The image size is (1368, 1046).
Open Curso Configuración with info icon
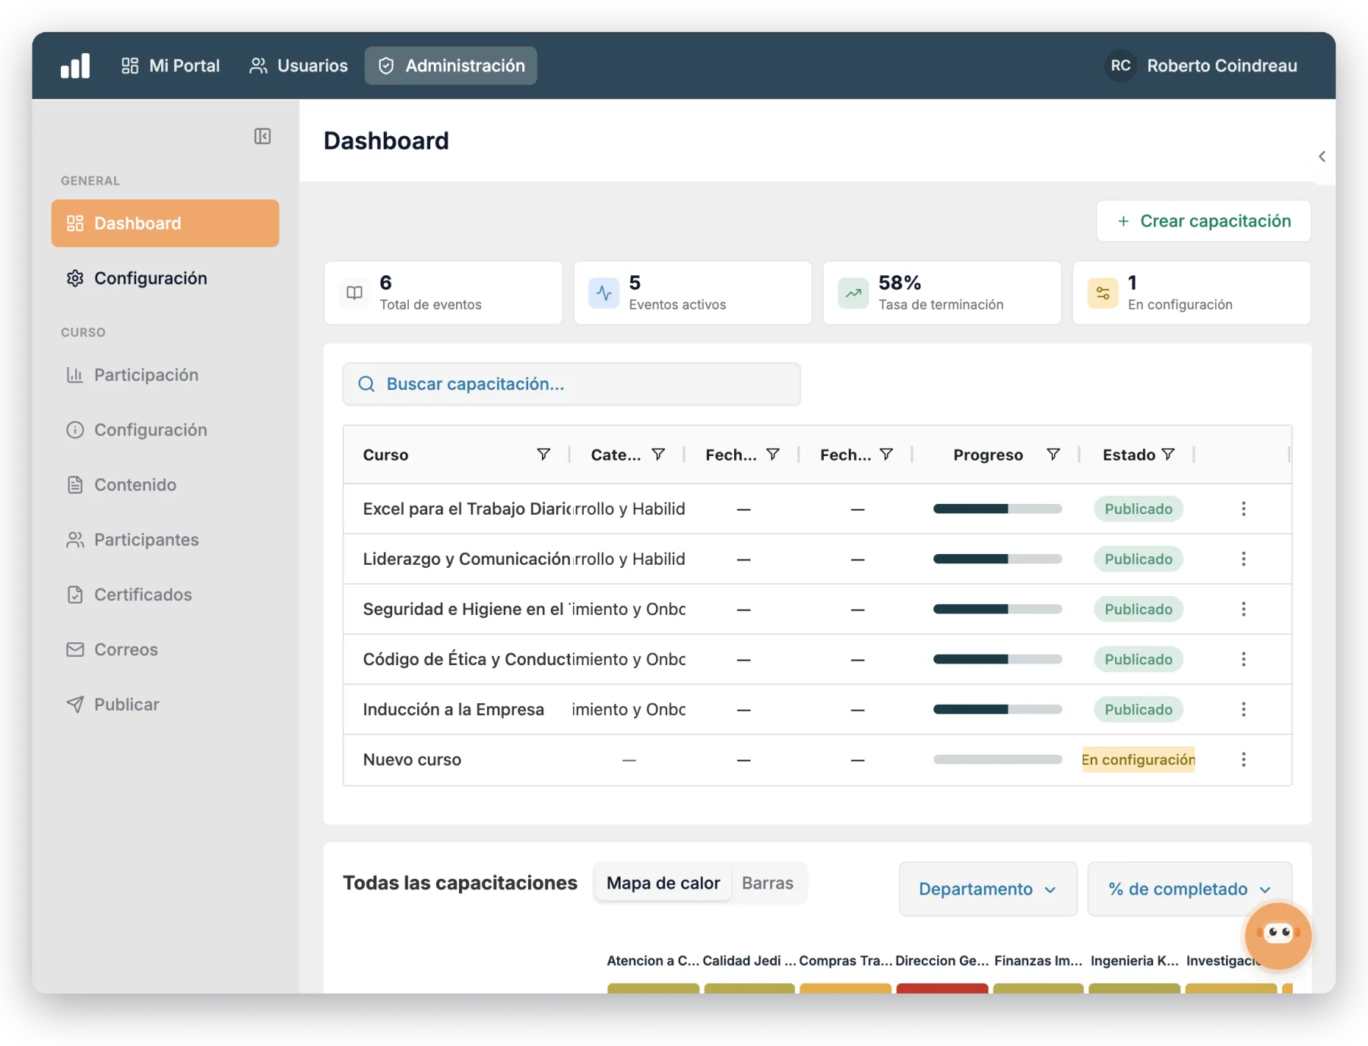[x=165, y=429]
